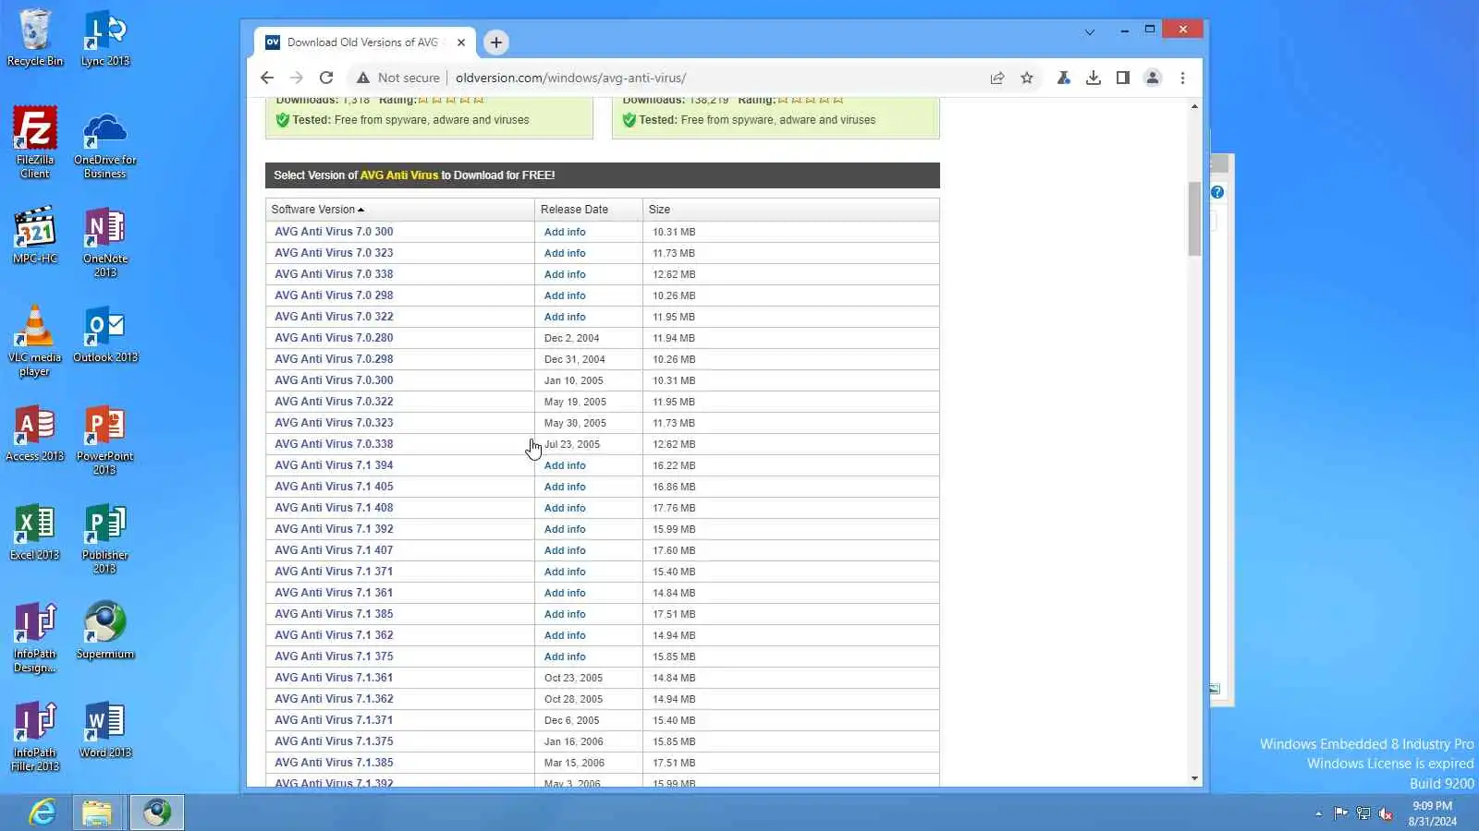Select the Access 2013 desktop icon
The width and height of the screenshot is (1479, 831).
coord(35,433)
